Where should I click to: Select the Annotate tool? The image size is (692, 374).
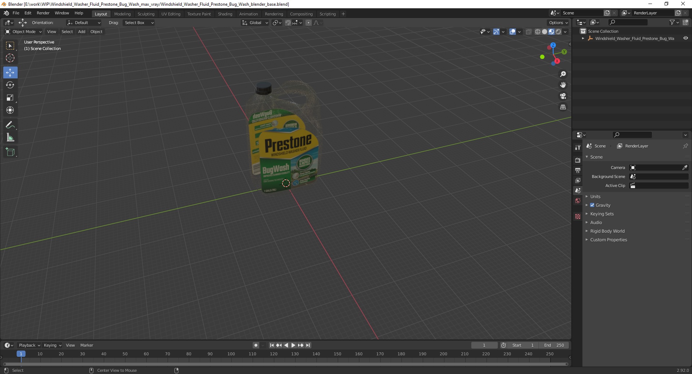(10, 125)
